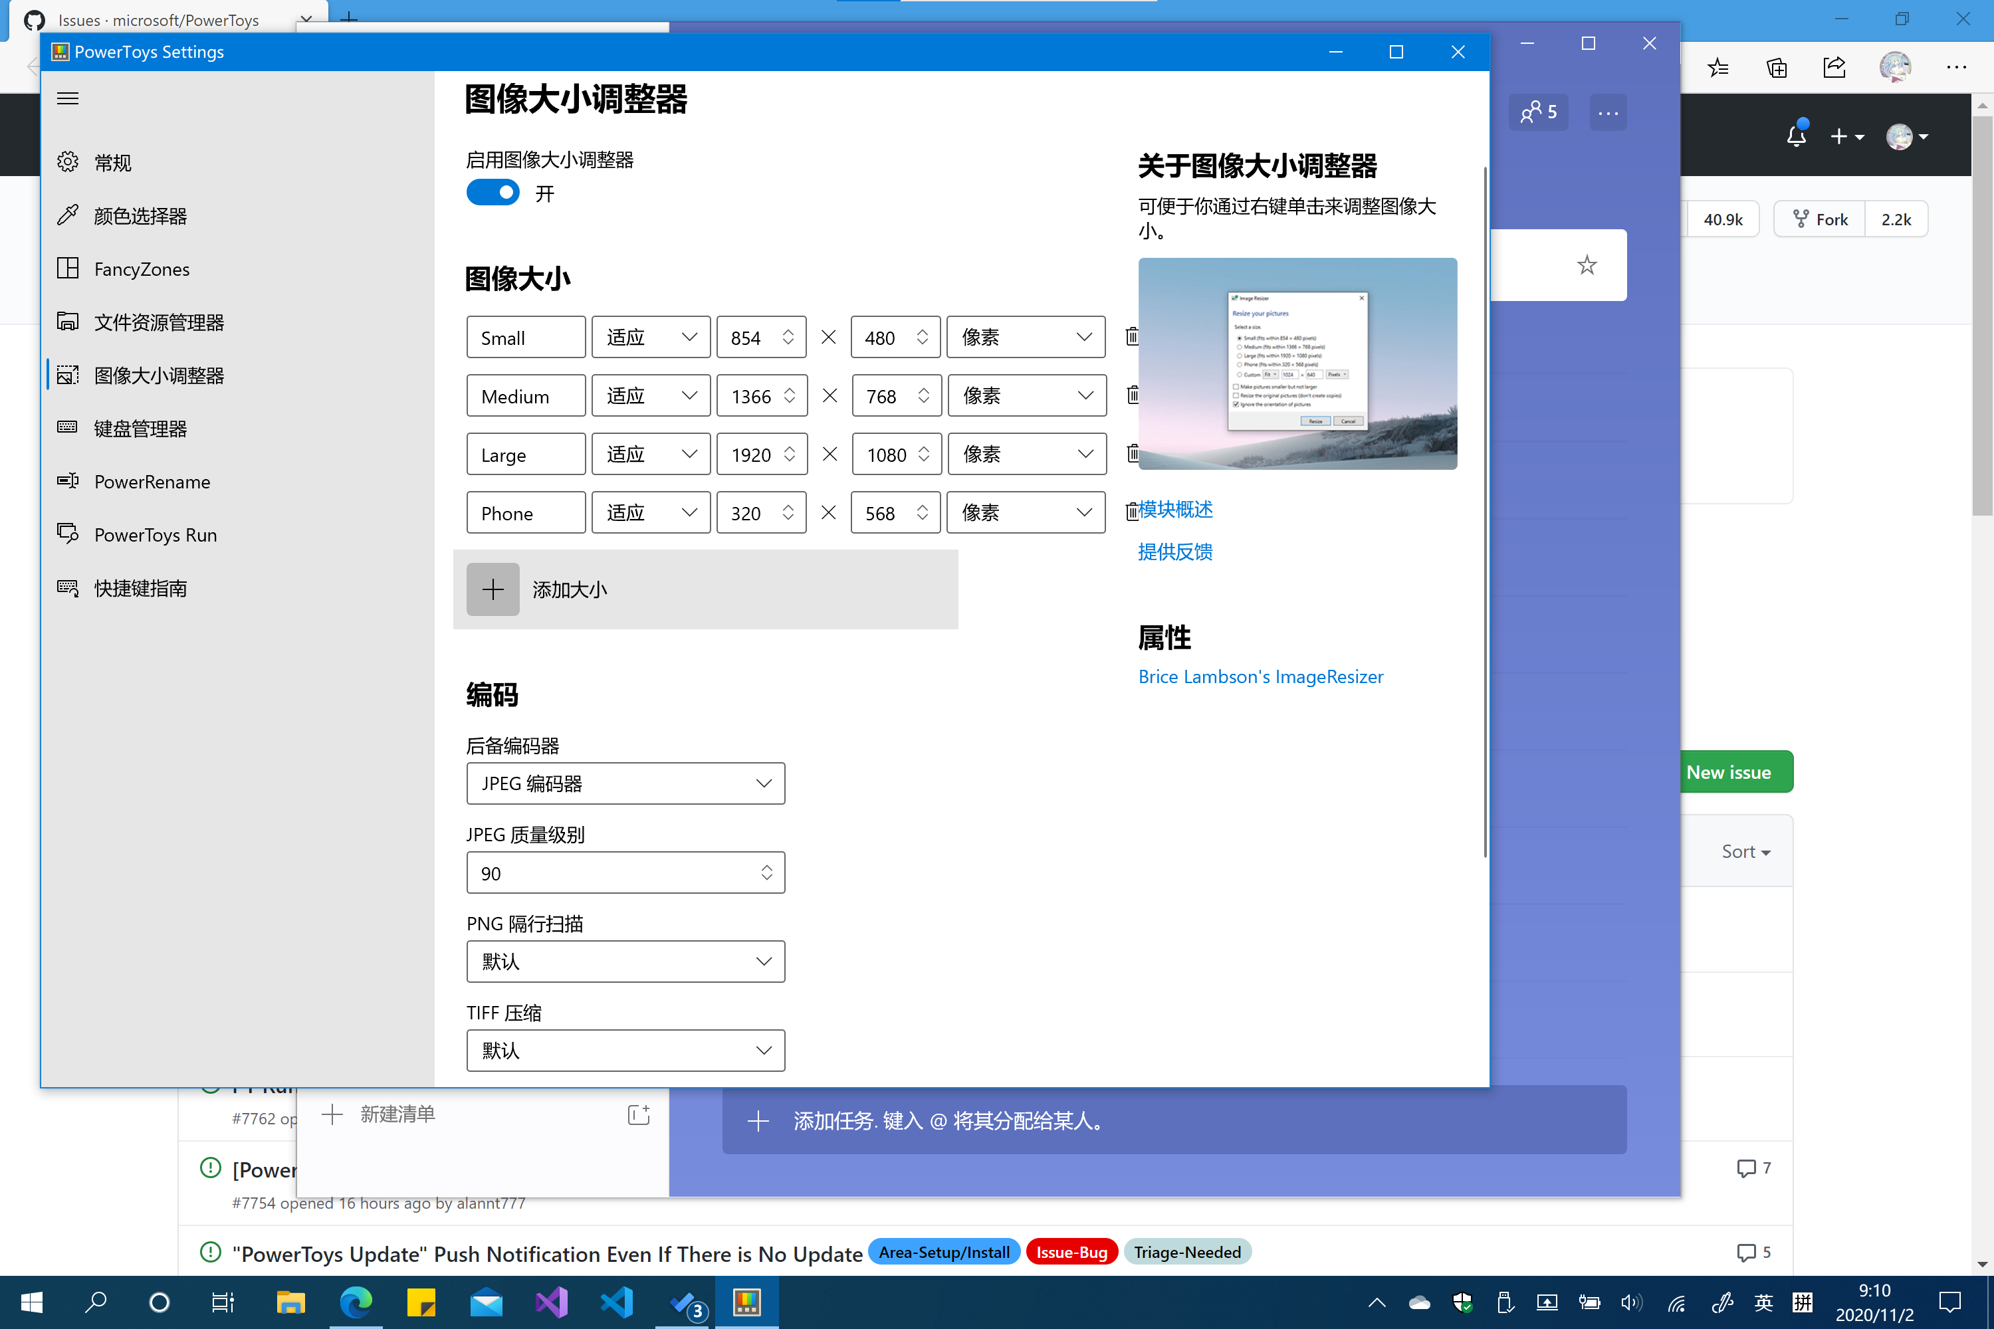Open the hamburger navigation menu

[x=67, y=98]
